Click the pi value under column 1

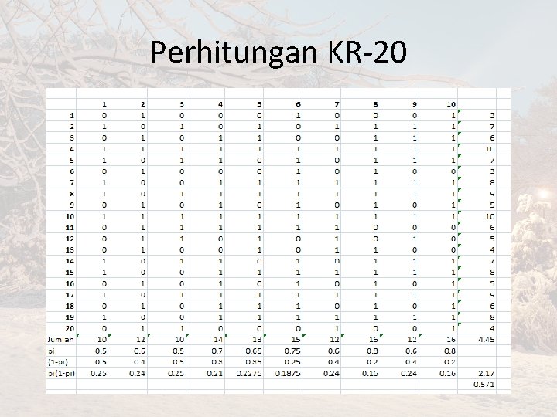click(101, 351)
